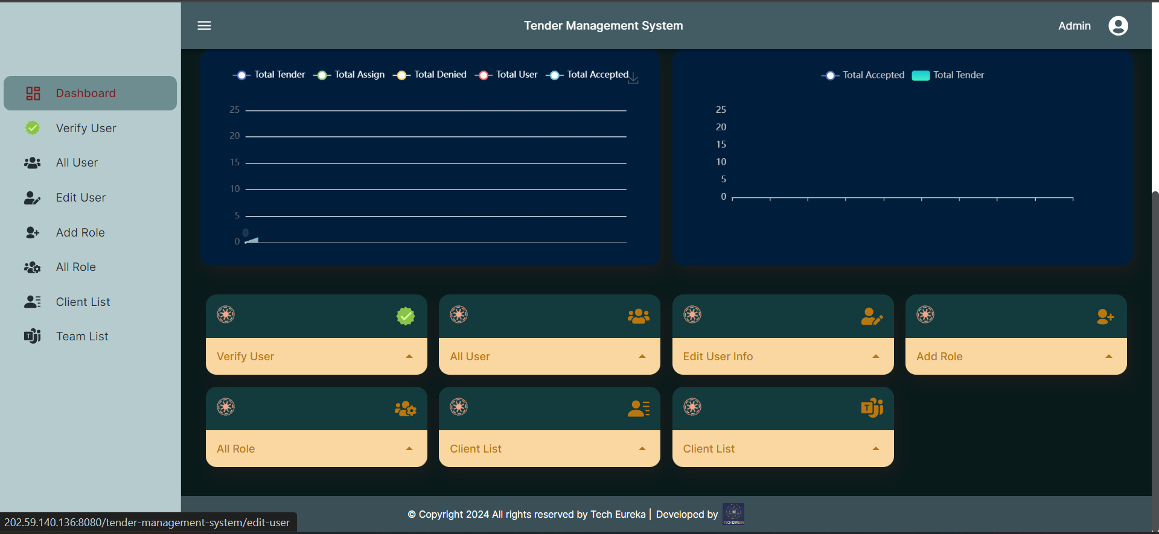Click the All Role card label
1159x534 pixels.
tap(236, 449)
